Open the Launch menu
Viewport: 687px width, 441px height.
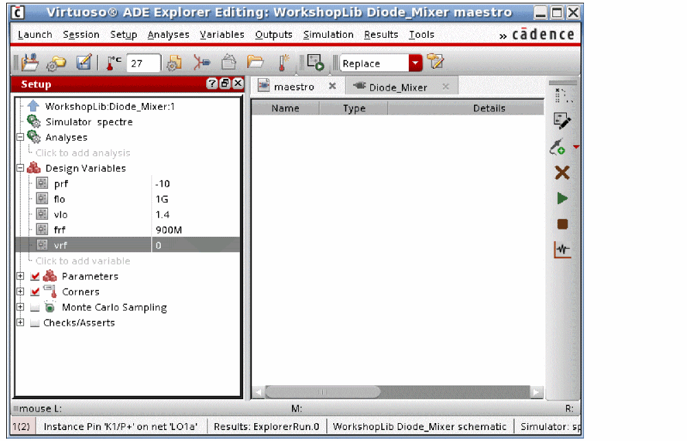coord(35,34)
